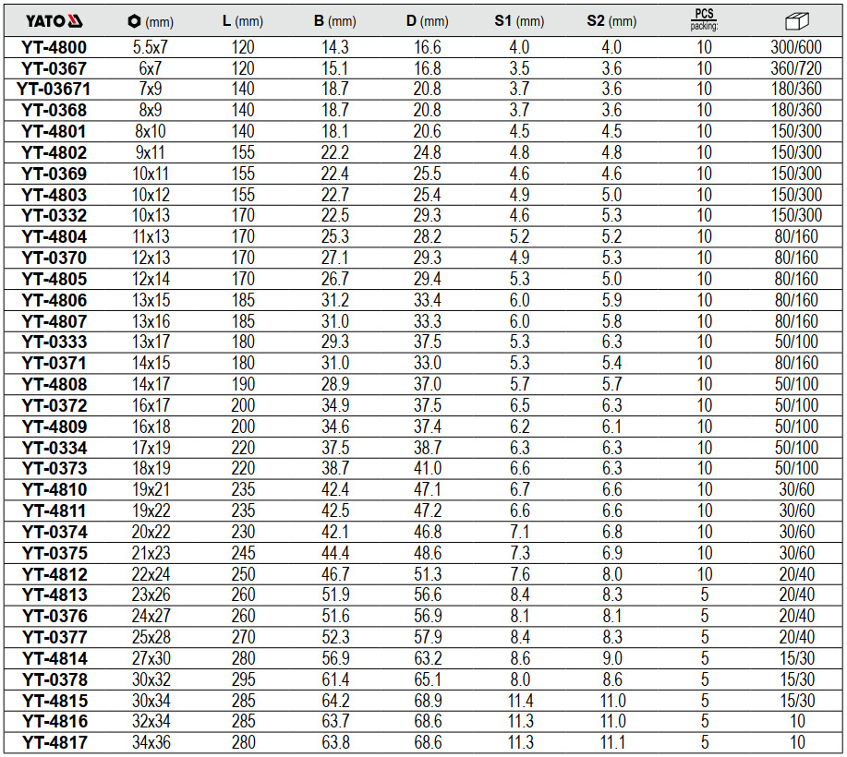Screen dimensions: 847x757
Task: Click the YATO brand logo
Action: (54, 21)
